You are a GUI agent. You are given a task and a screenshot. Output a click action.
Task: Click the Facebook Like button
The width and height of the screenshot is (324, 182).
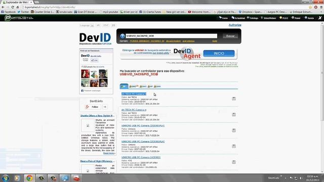(94, 60)
